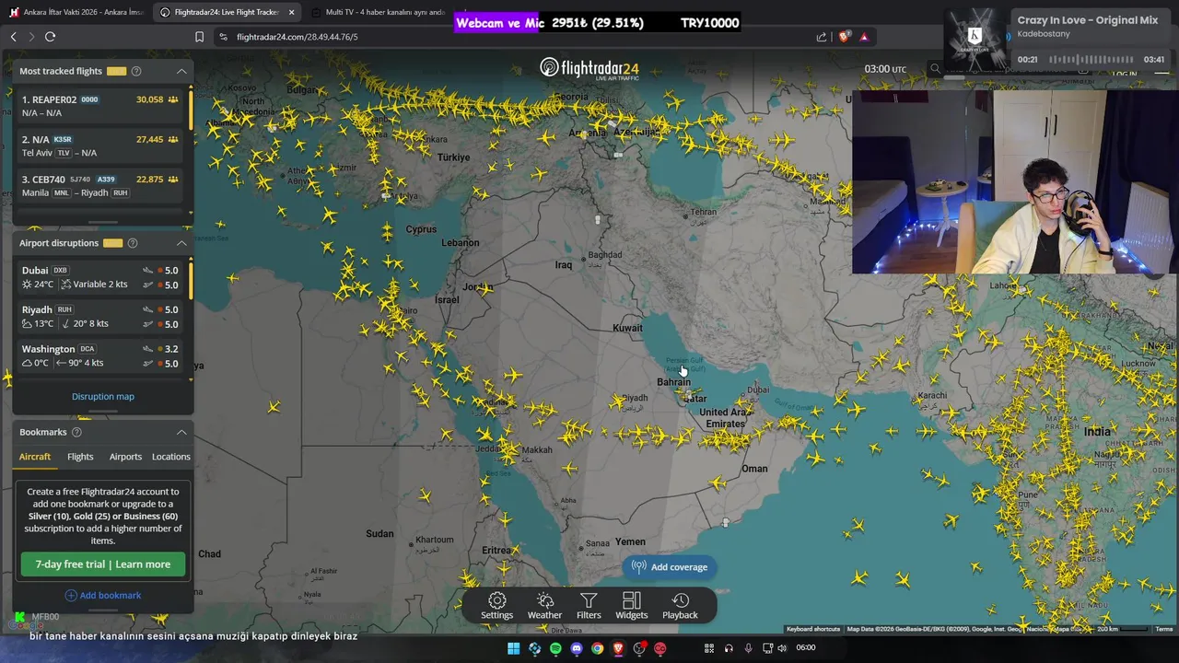The height and width of the screenshot is (663, 1179).
Task: Close the Flightradar24 browser tab
Action: (292, 12)
